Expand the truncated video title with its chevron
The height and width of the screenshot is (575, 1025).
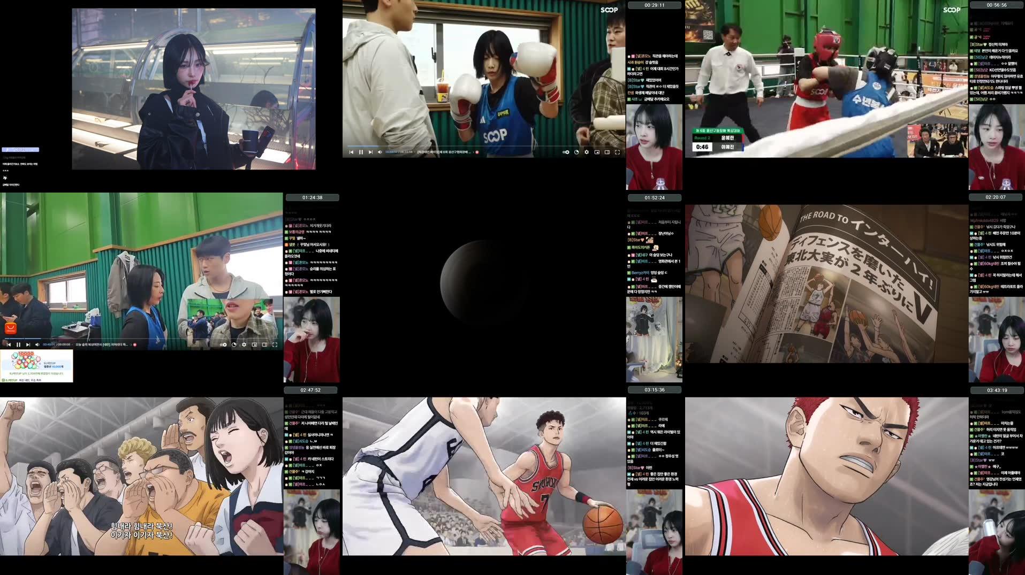tap(473, 152)
